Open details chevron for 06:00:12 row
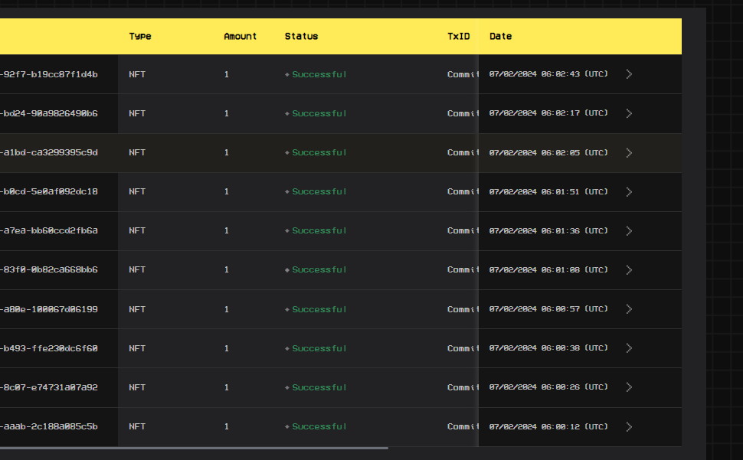Screen dimensions: 743x460 (x=629, y=426)
